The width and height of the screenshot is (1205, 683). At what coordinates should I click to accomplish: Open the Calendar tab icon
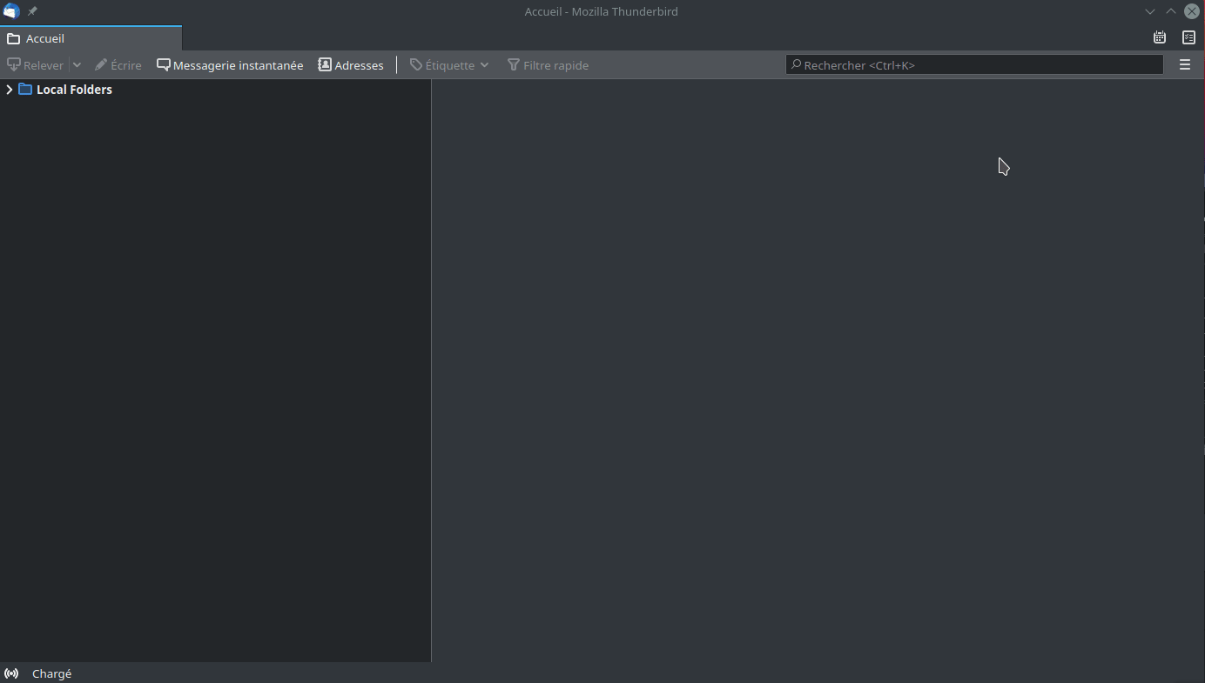pyautogui.click(x=1160, y=37)
